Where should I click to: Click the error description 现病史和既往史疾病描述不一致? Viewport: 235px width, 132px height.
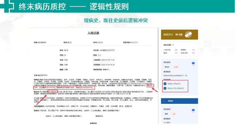click(x=175, y=76)
